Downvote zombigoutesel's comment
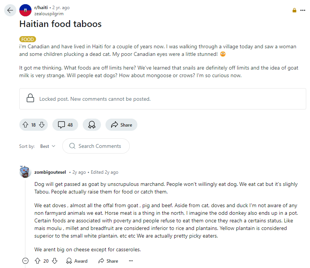This screenshot has height=268, width=310. 55,261
